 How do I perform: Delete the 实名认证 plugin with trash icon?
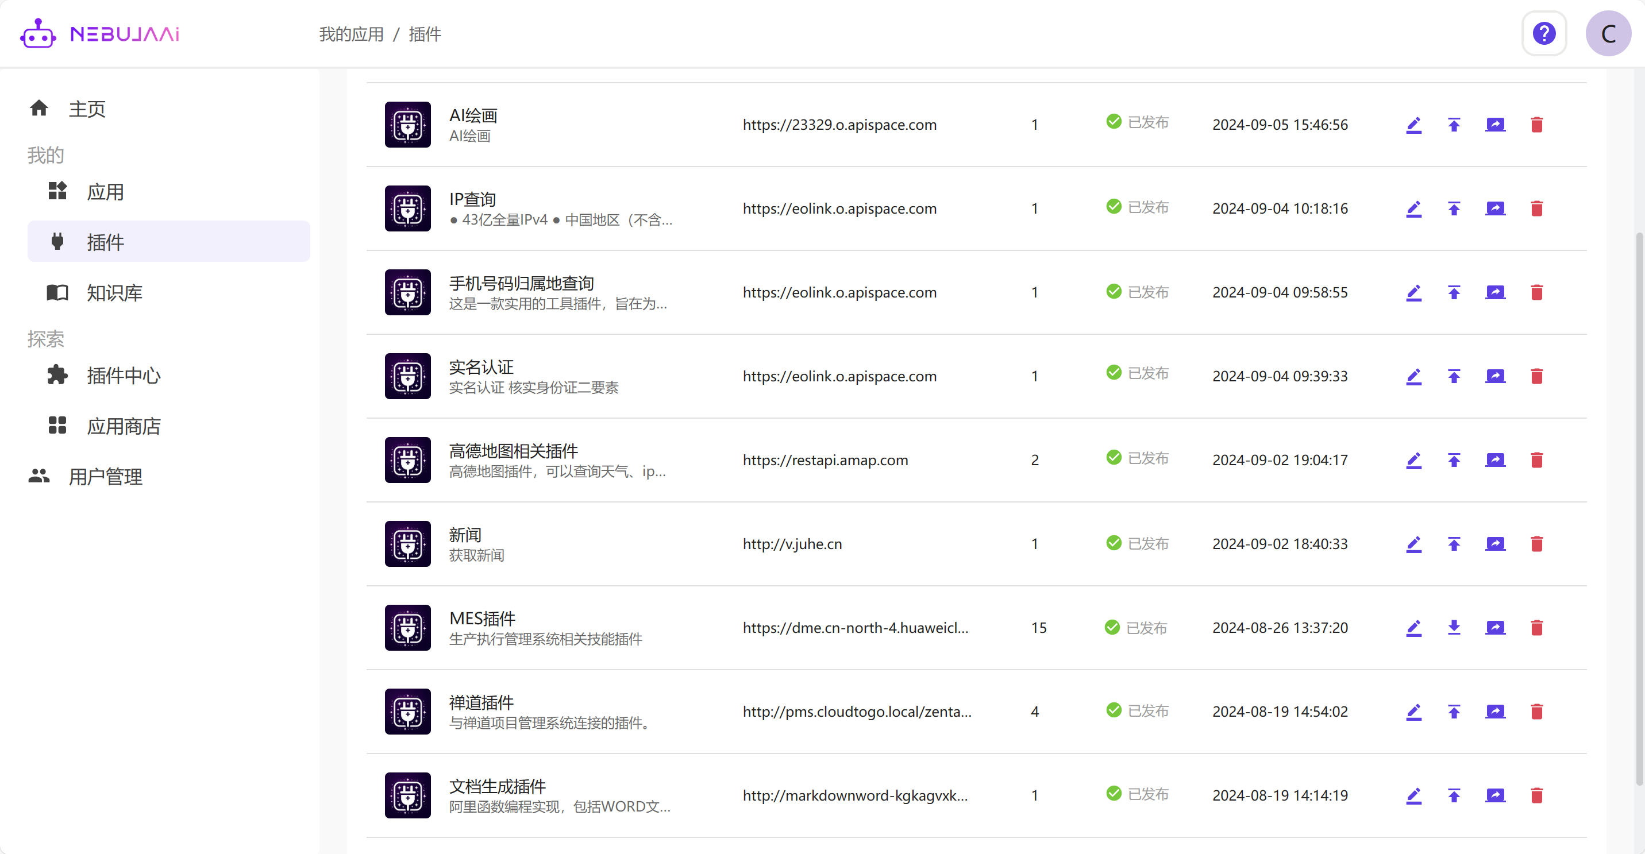(x=1536, y=377)
